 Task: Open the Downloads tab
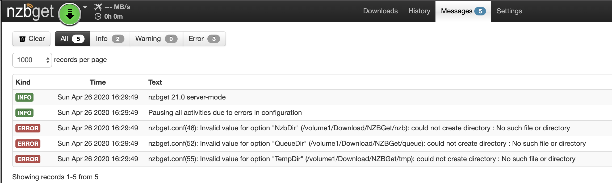pos(380,11)
